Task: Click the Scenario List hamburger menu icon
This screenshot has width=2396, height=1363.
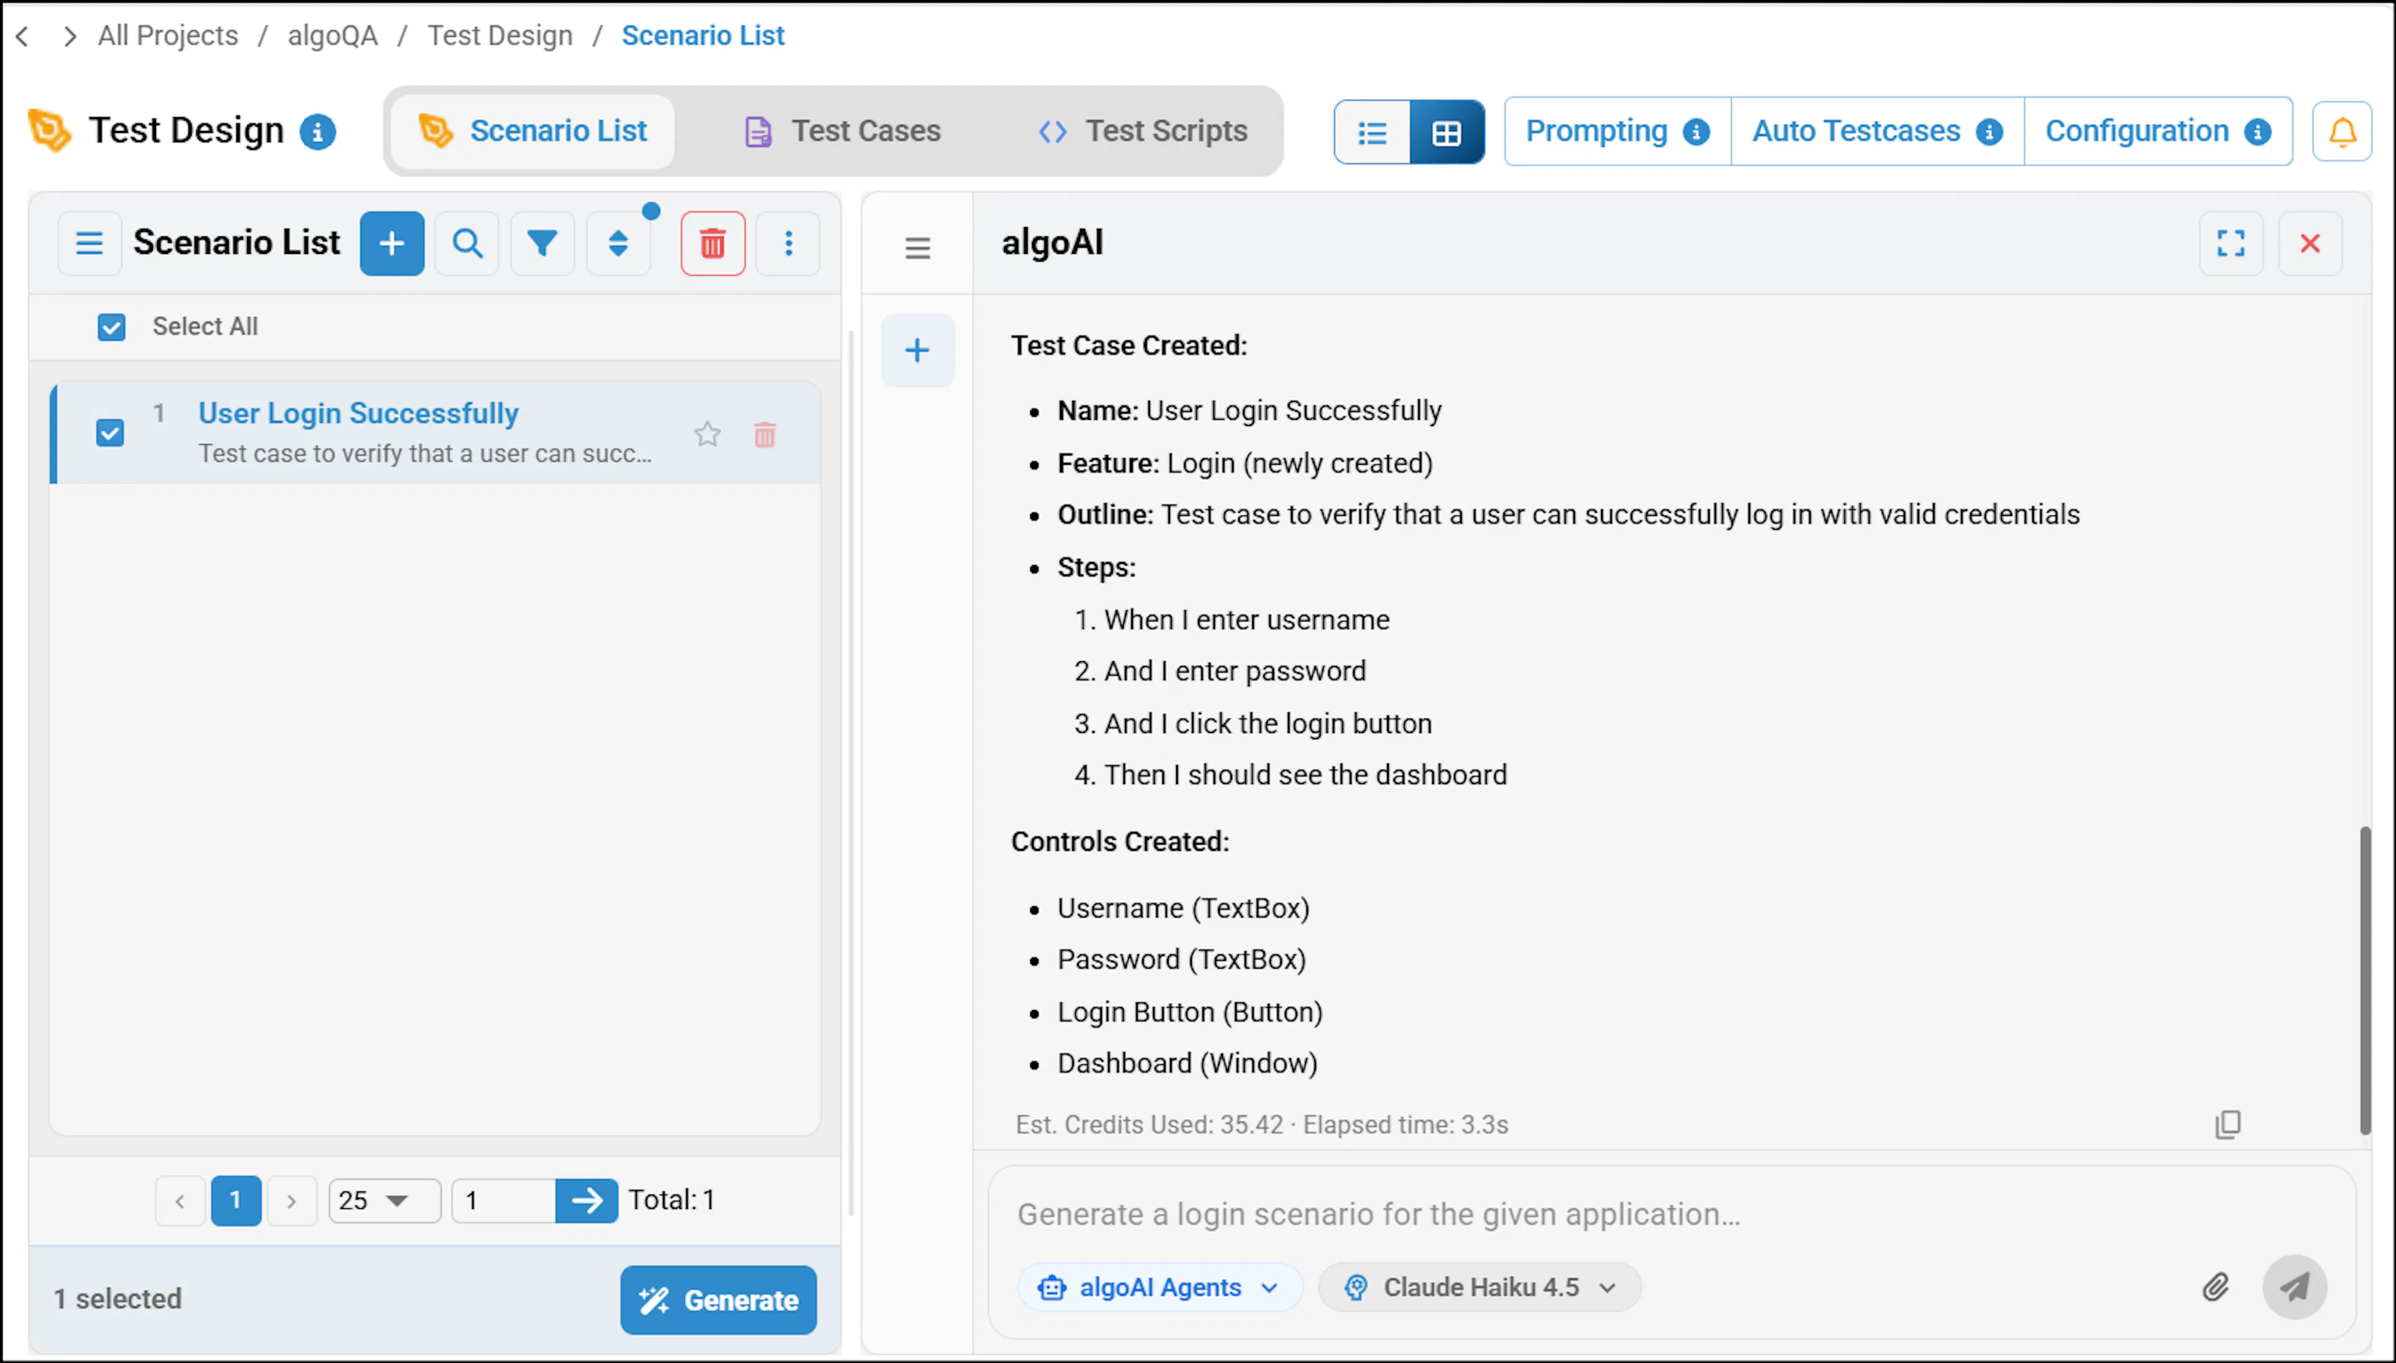Action: point(89,243)
